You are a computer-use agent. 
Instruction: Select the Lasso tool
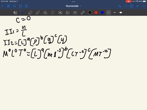coord(53,13)
